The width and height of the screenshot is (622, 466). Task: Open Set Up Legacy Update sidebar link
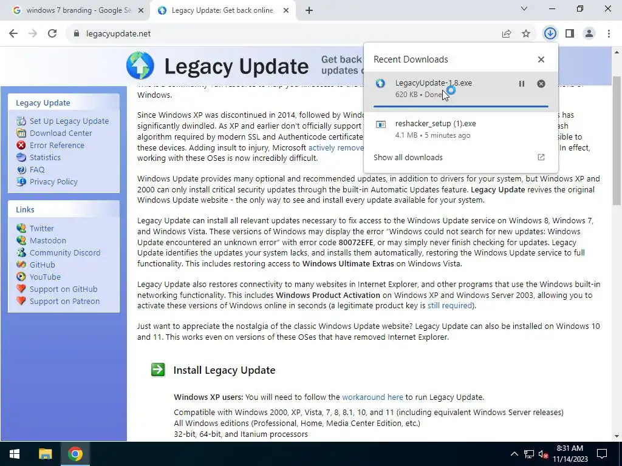click(69, 121)
